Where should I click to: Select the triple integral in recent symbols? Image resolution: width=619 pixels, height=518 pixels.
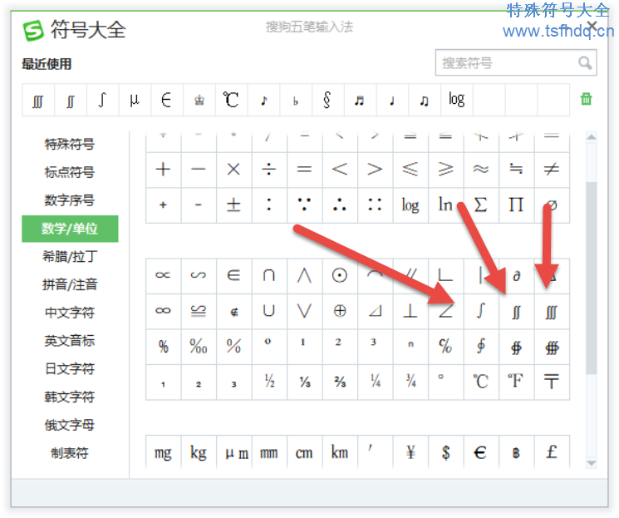point(38,100)
